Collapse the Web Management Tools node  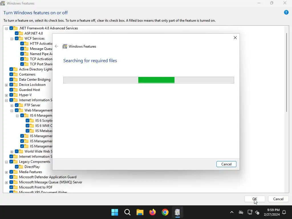pyautogui.click(x=12, y=111)
